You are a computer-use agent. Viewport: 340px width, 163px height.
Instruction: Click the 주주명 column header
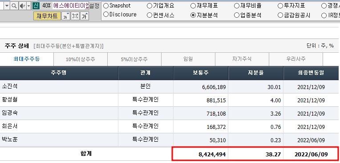coord(59,73)
